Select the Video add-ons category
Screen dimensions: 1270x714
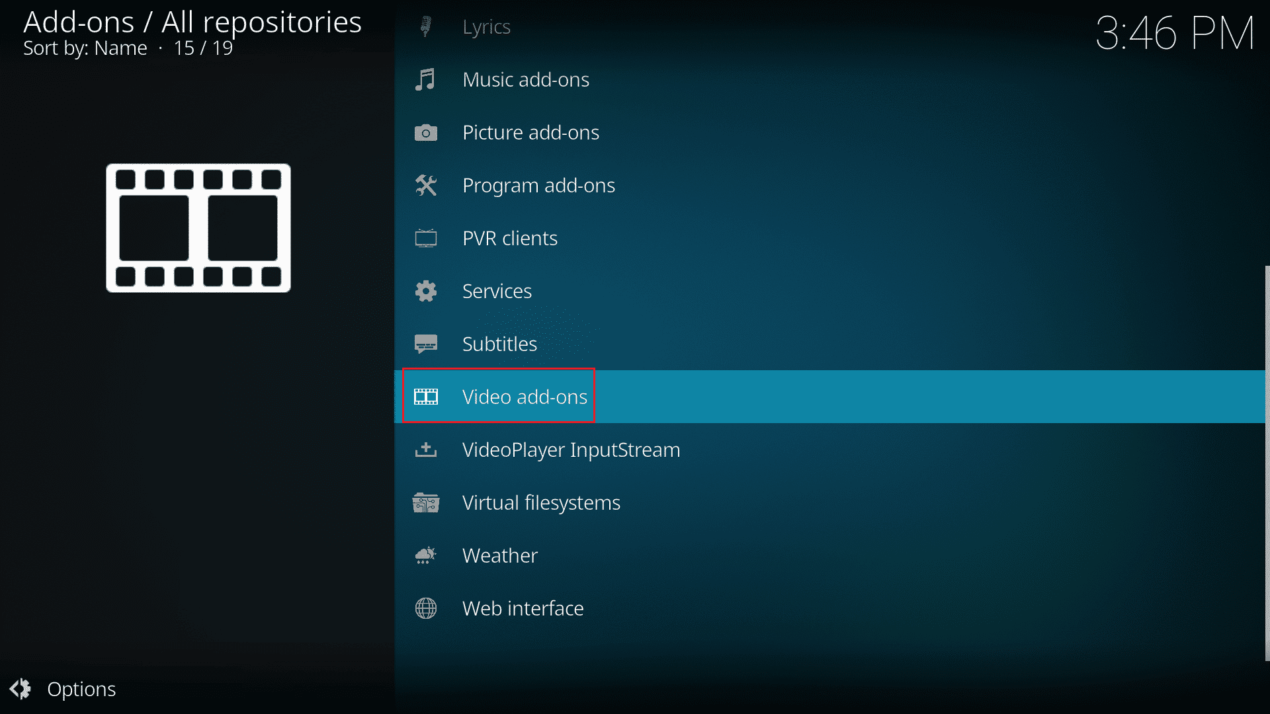[525, 396]
